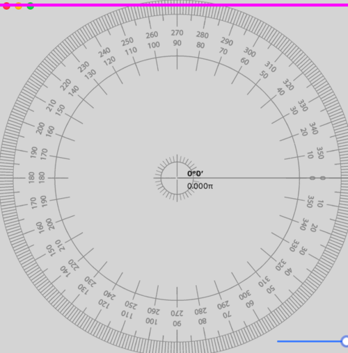Click the upright 300 scale label
Screen dimensions: 348x353
click(250, 52)
